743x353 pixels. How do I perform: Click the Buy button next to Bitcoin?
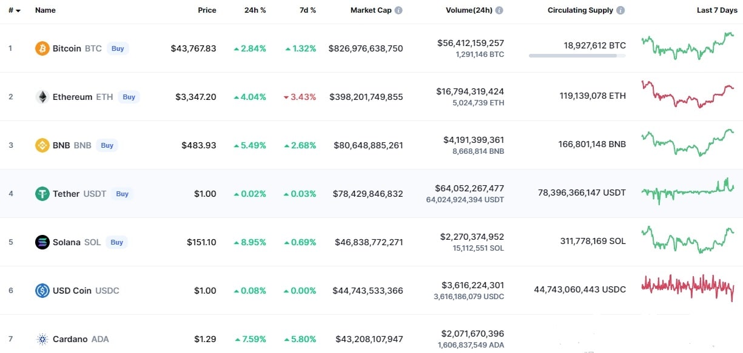(x=118, y=48)
